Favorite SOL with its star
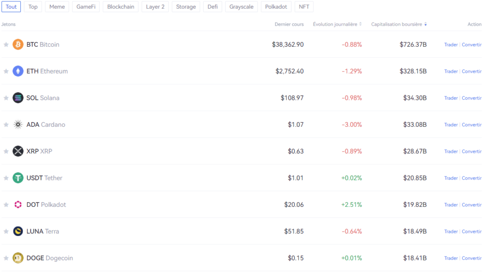Viewport: 494px width, 272px height. pyautogui.click(x=6, y=98)
